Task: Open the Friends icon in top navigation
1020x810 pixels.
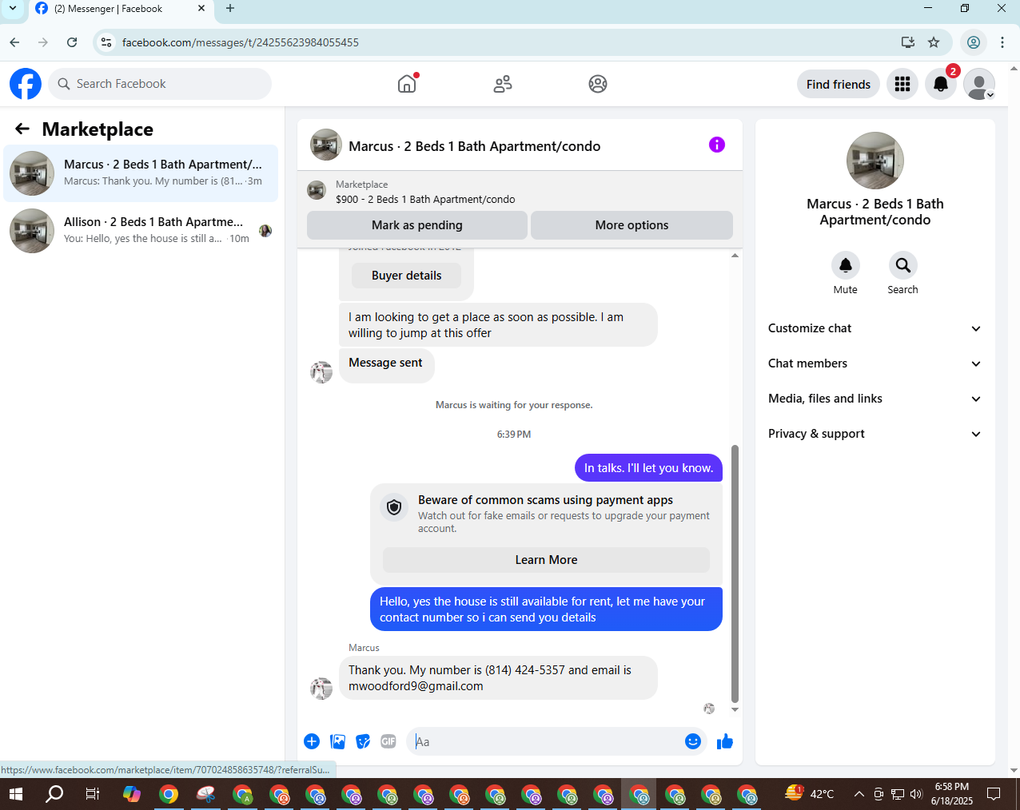Action: coord(503,84)
